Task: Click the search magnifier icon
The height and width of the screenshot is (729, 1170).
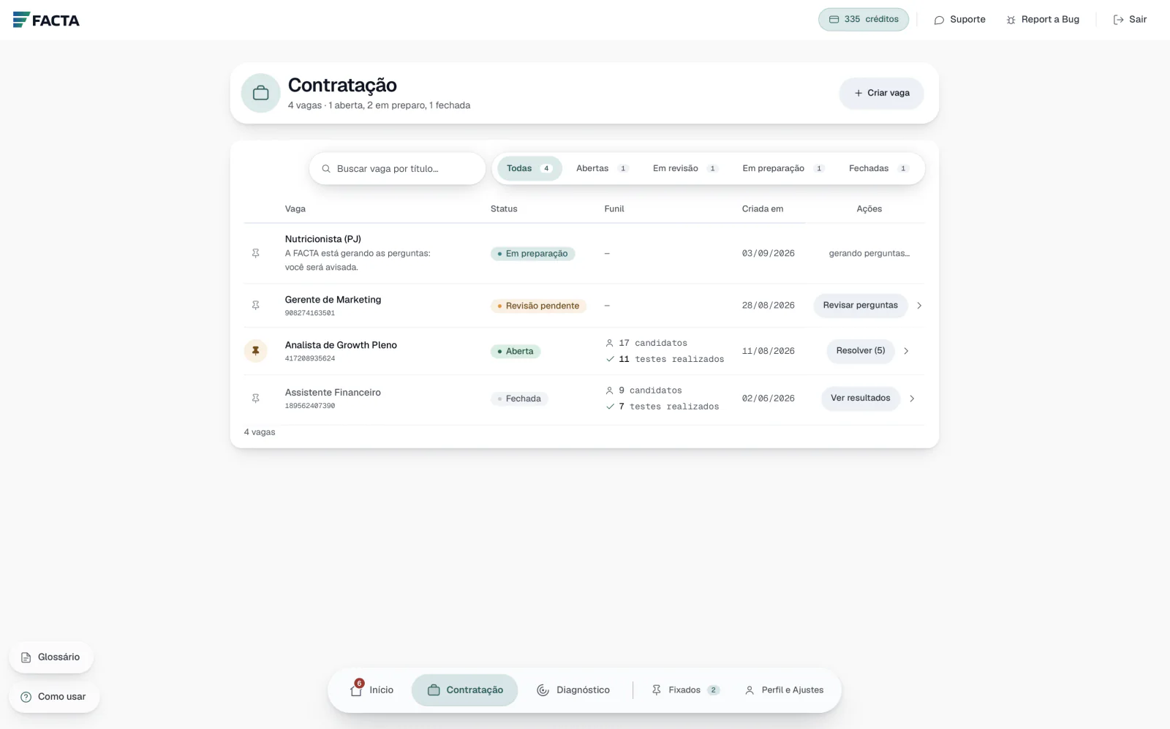Action: click(x=326, y=169)
